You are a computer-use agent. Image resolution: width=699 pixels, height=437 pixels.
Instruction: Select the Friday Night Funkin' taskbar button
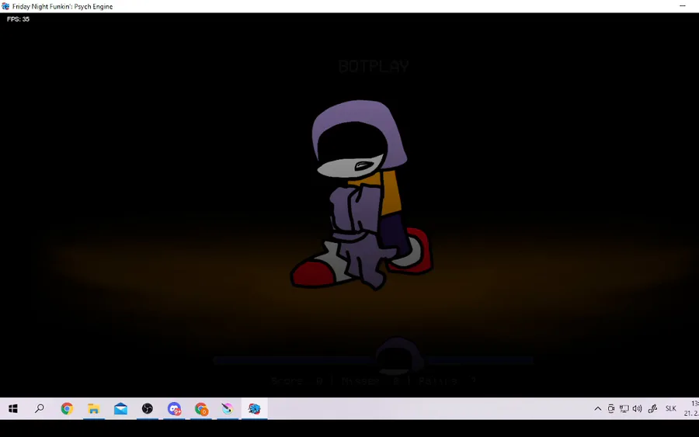coord(254,408)
